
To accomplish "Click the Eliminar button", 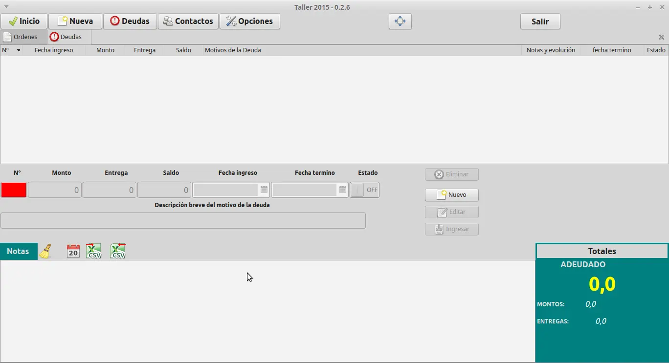I will pos(452,174).
